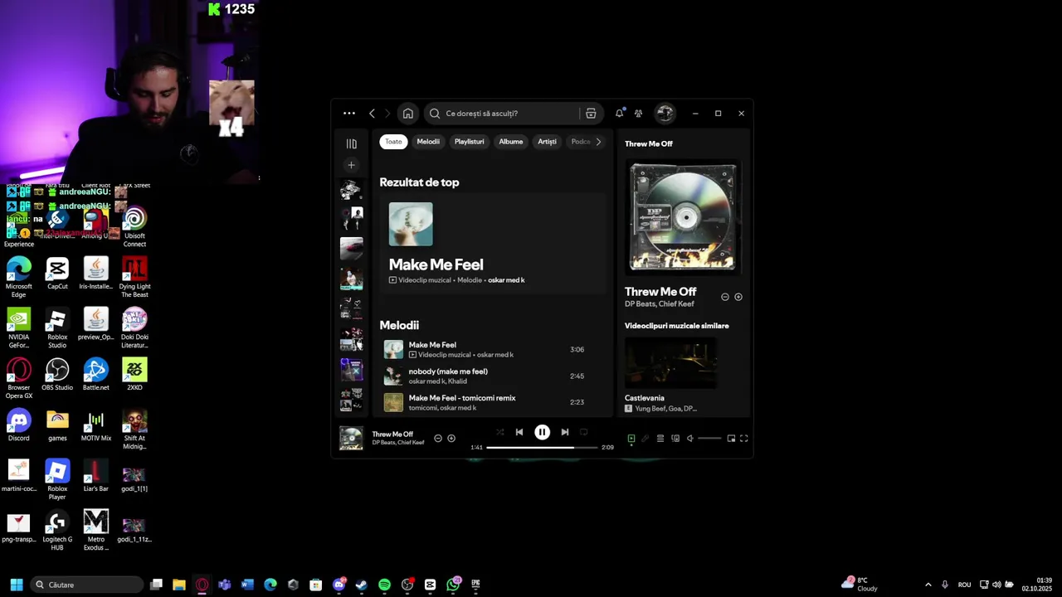Image resolution: width=1062 pixels, height=597 pixels.
Task: Open the Threw Me Off title in right panel
Action: pos(660,292)
